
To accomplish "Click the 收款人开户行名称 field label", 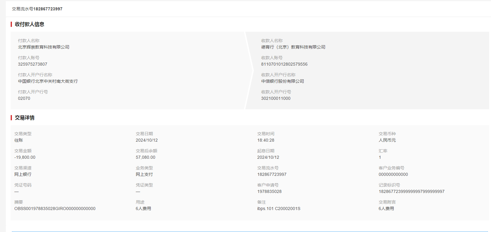I will coord(278,75).
